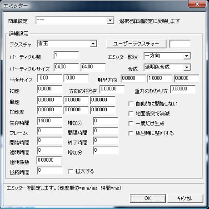The width and height of the screenshot is (209, 209).
Task: Click the first 平面サイズ field
Action: pyautogui.click(x=50, y=78)
